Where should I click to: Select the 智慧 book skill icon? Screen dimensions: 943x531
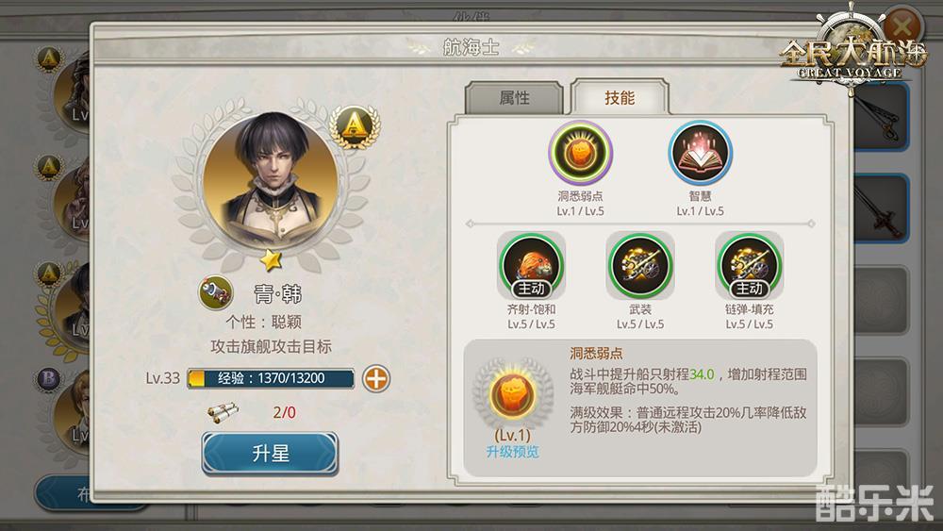click(700, 153)
